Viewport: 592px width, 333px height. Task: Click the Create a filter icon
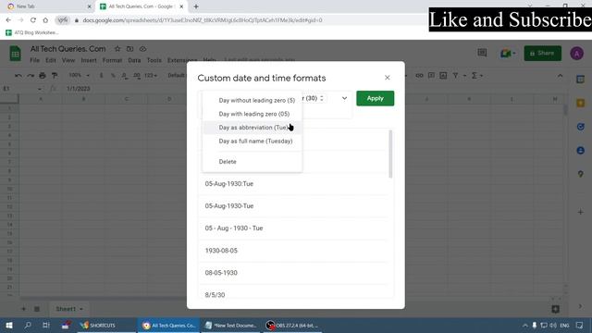pos(455,76)
